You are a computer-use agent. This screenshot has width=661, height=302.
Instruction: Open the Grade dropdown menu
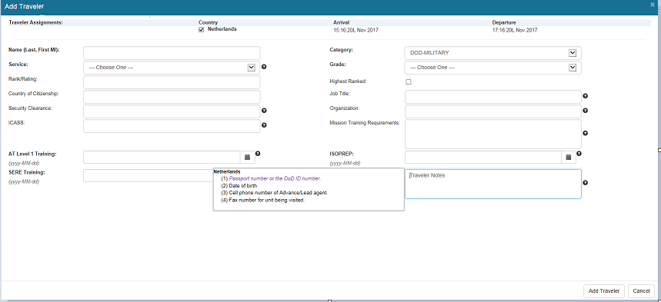(492, 68)
